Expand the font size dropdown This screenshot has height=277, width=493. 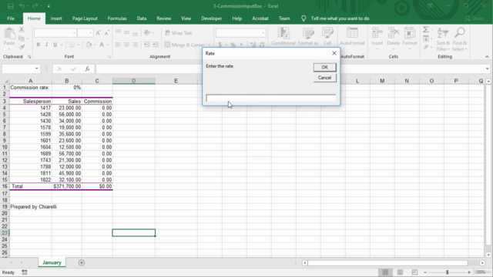91,33
